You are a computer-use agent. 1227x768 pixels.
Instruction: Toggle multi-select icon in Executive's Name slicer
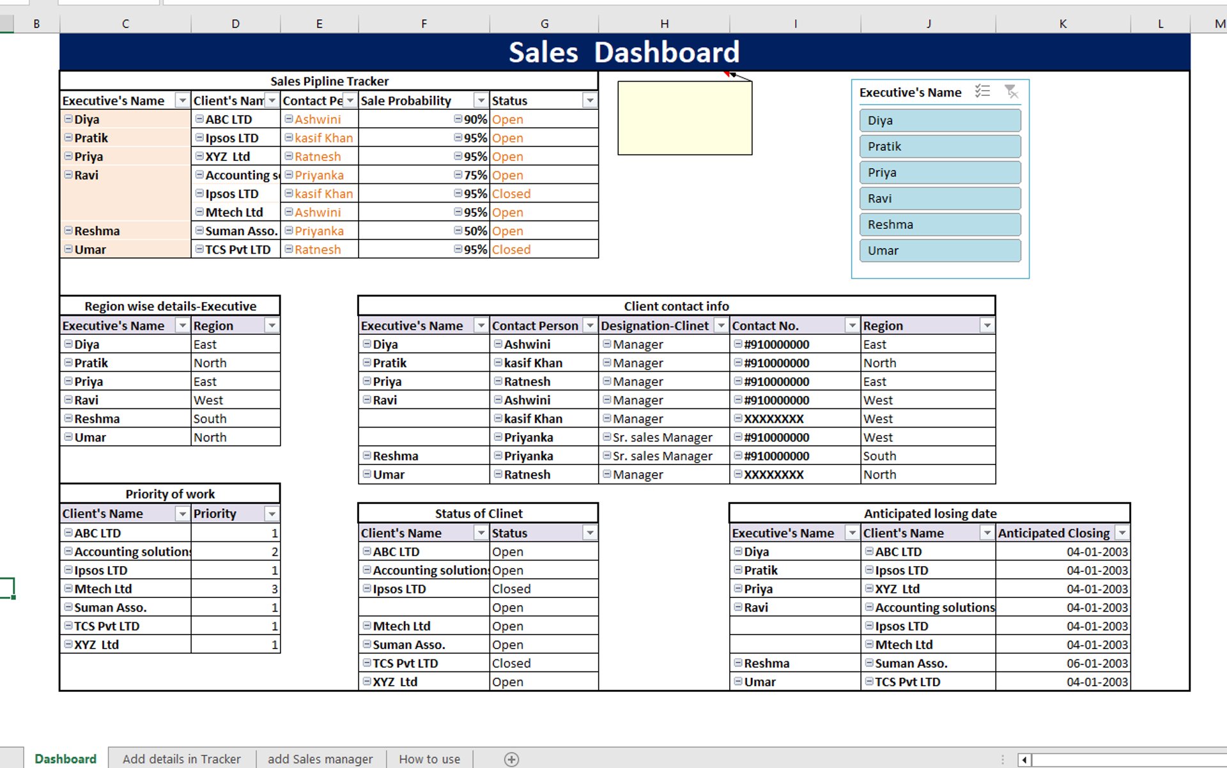[x=982, y=92]
